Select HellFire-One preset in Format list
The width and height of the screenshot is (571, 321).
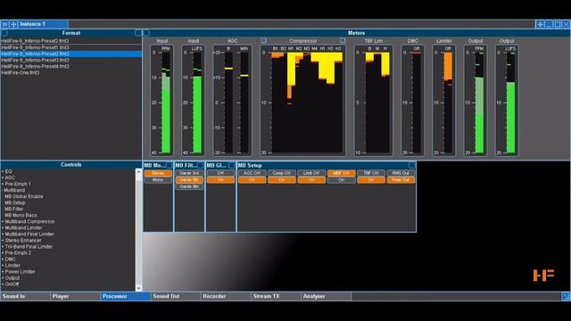pyautogui.click(x=71, y=73)
